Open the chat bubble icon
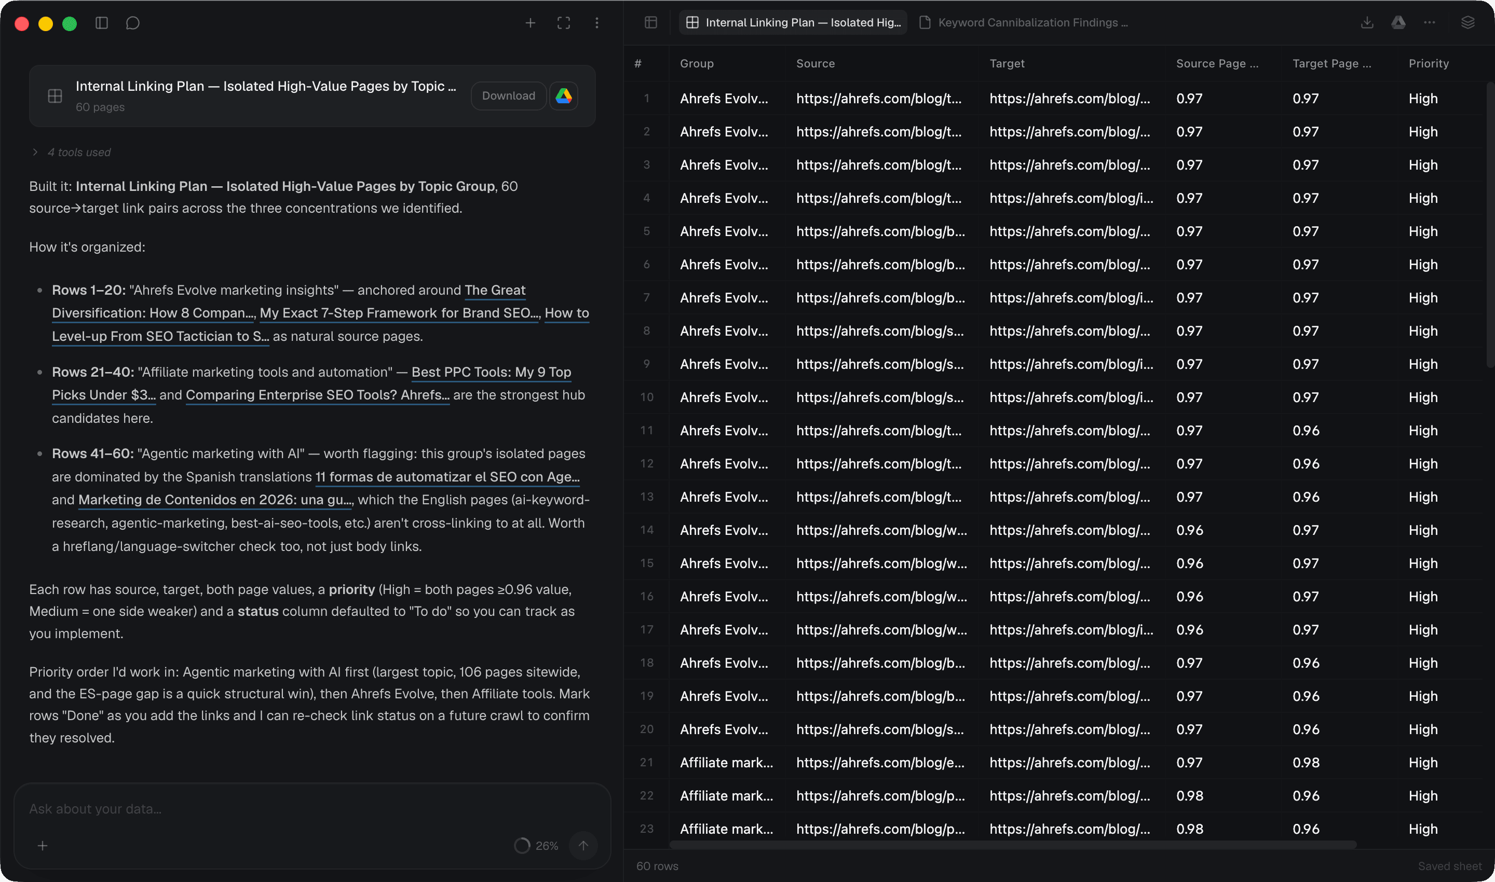 point(132,23)
